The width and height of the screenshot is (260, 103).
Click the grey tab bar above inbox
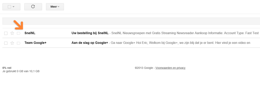(131, 21)
